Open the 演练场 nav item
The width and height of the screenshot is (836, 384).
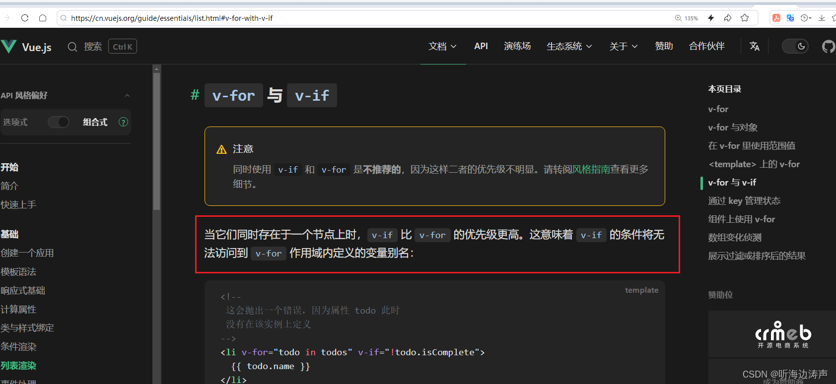[x=517, y=46]
